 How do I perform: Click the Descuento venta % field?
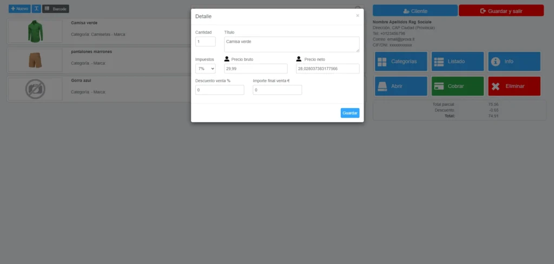pos(220,90)
